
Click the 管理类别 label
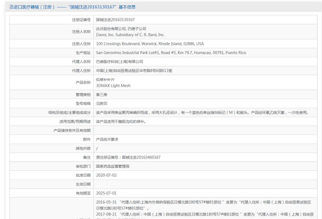tap(83, 95)
